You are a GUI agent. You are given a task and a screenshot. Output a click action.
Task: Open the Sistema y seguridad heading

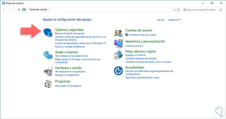click(69, 30)
